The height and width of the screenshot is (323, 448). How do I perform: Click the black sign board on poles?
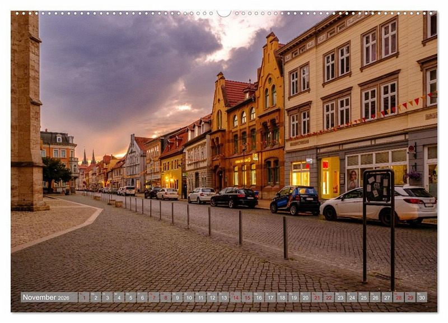pyautogui.click(x=378, y=187)
